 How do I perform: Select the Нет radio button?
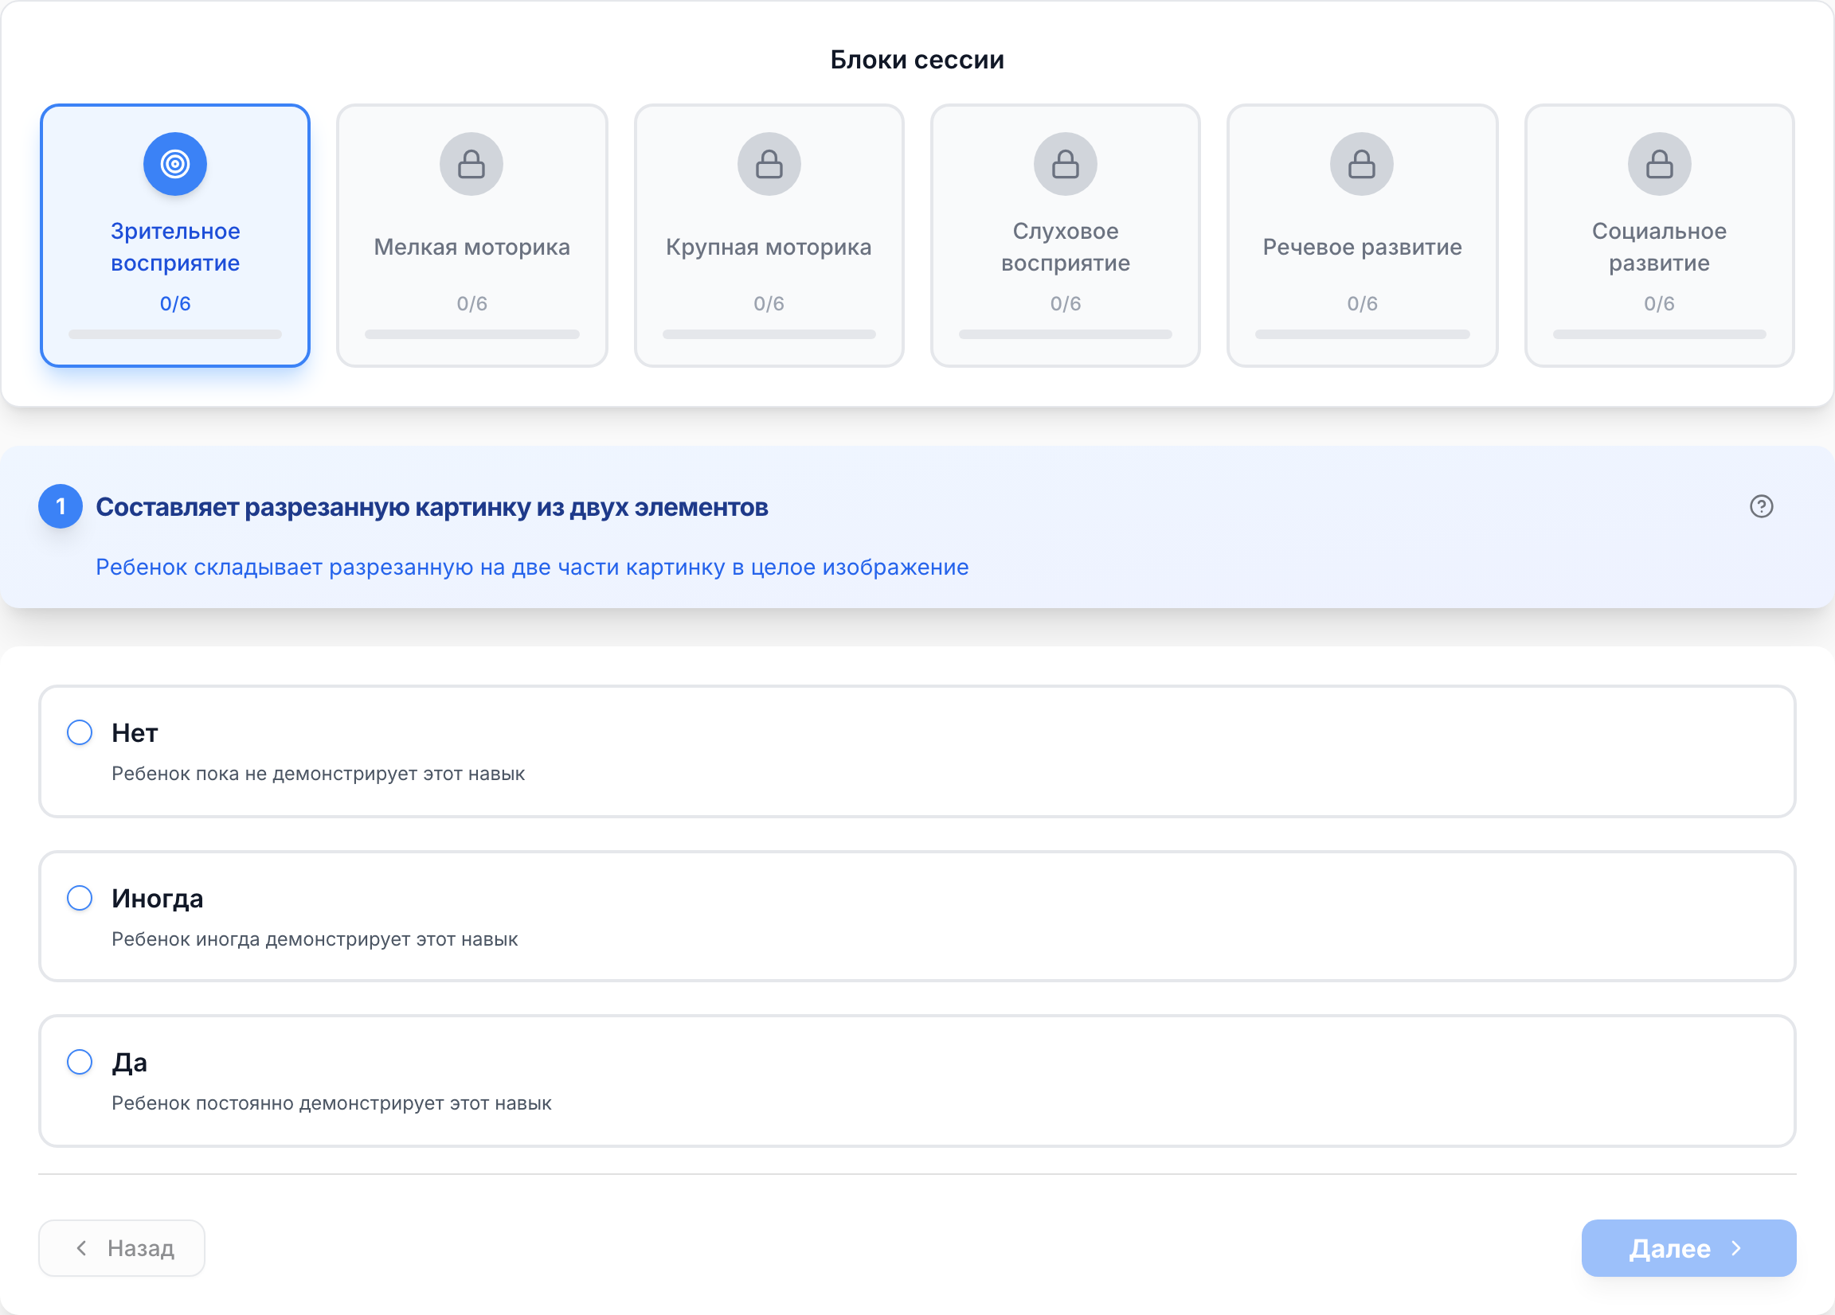(x=80, y=732)
